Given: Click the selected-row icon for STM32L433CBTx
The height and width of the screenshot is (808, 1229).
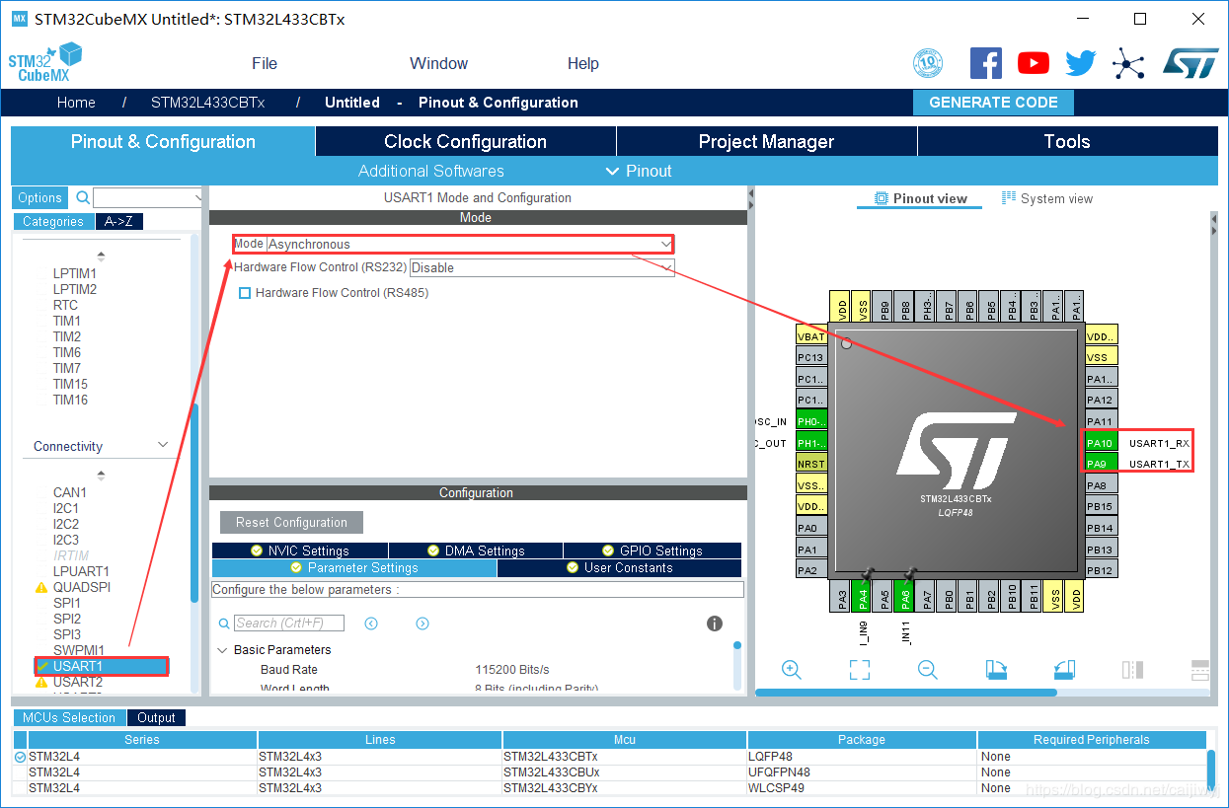Looking at the screenshot, I should pyautogui.click(x=20, y=757).
